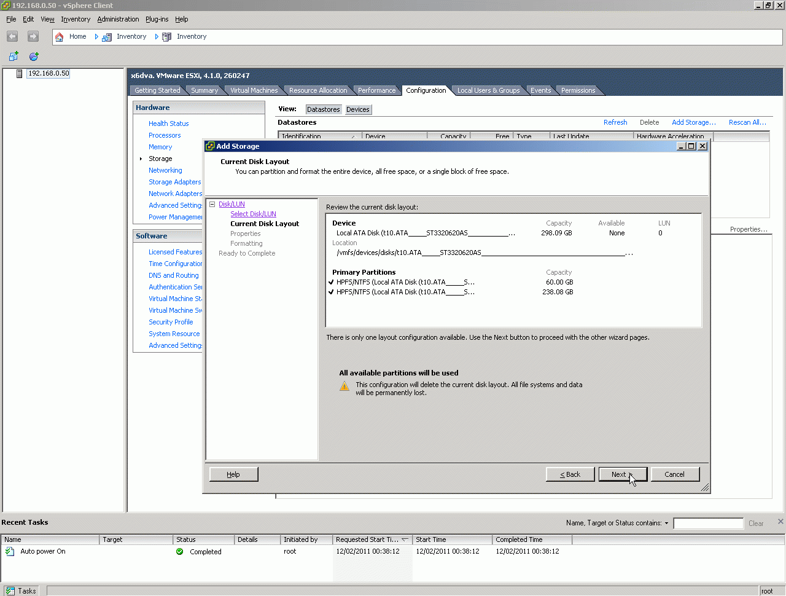Click the Add Storage... link
786x596 pixels.
694,122
